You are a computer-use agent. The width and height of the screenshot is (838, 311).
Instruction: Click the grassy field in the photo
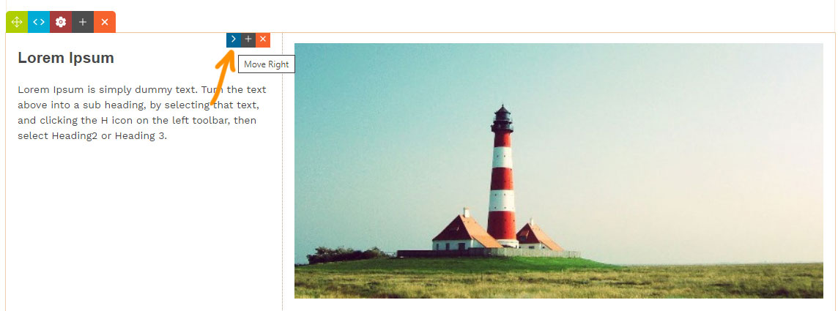(x=558, y=280)
